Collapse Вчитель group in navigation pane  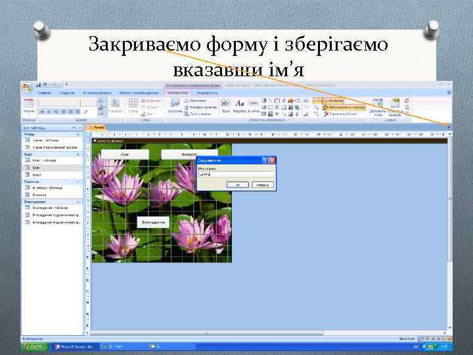click(78, 181)
